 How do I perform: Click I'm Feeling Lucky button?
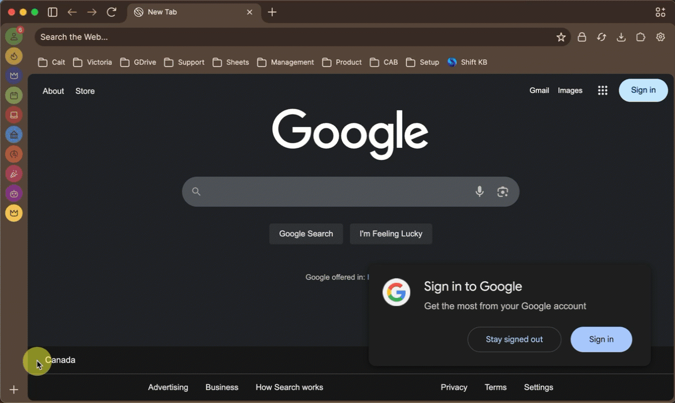click(391, 234)
